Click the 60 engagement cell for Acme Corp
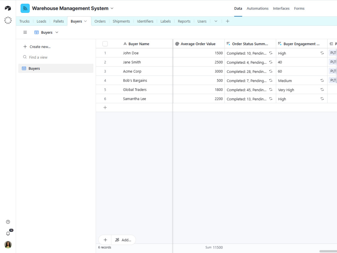This screenshot has height=253, width=337. (x=302, y=71)
